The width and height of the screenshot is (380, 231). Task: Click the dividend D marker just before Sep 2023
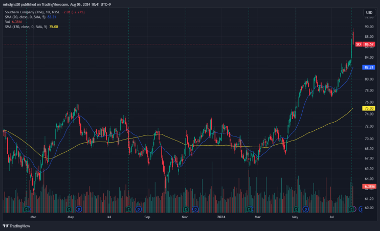coord(139,209)
